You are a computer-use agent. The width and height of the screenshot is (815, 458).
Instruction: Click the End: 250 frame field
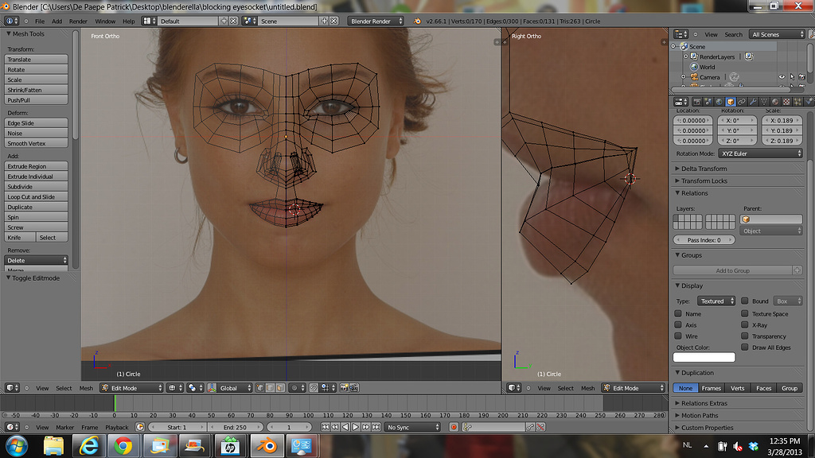[235, 427]
